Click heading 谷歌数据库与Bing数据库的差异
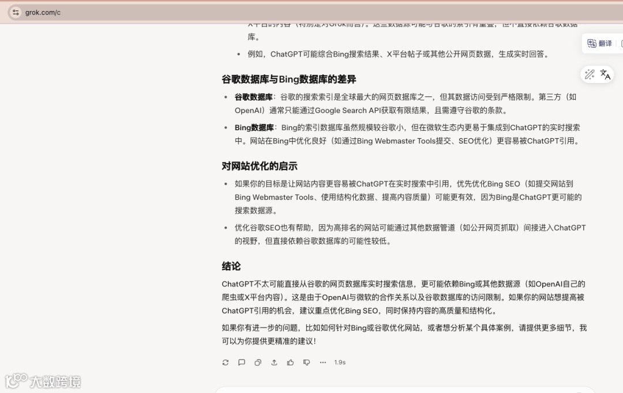 click(289, 80)
